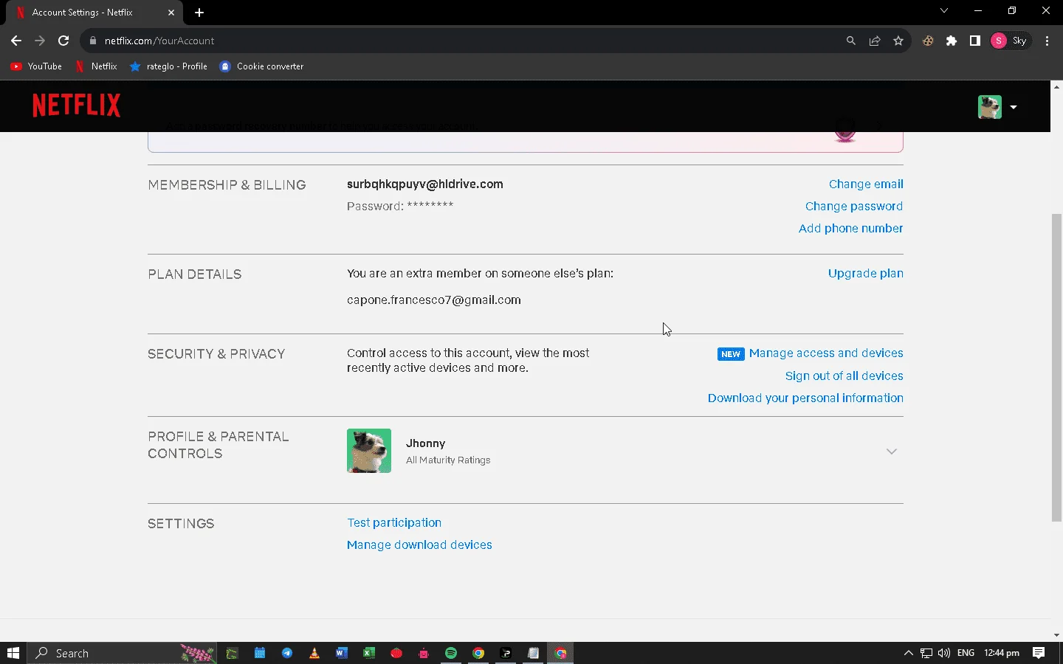This screenshot has width=1063, height=664.
Task: Open Spotify from the Windows taskbar
Action: tap(451, 653)
